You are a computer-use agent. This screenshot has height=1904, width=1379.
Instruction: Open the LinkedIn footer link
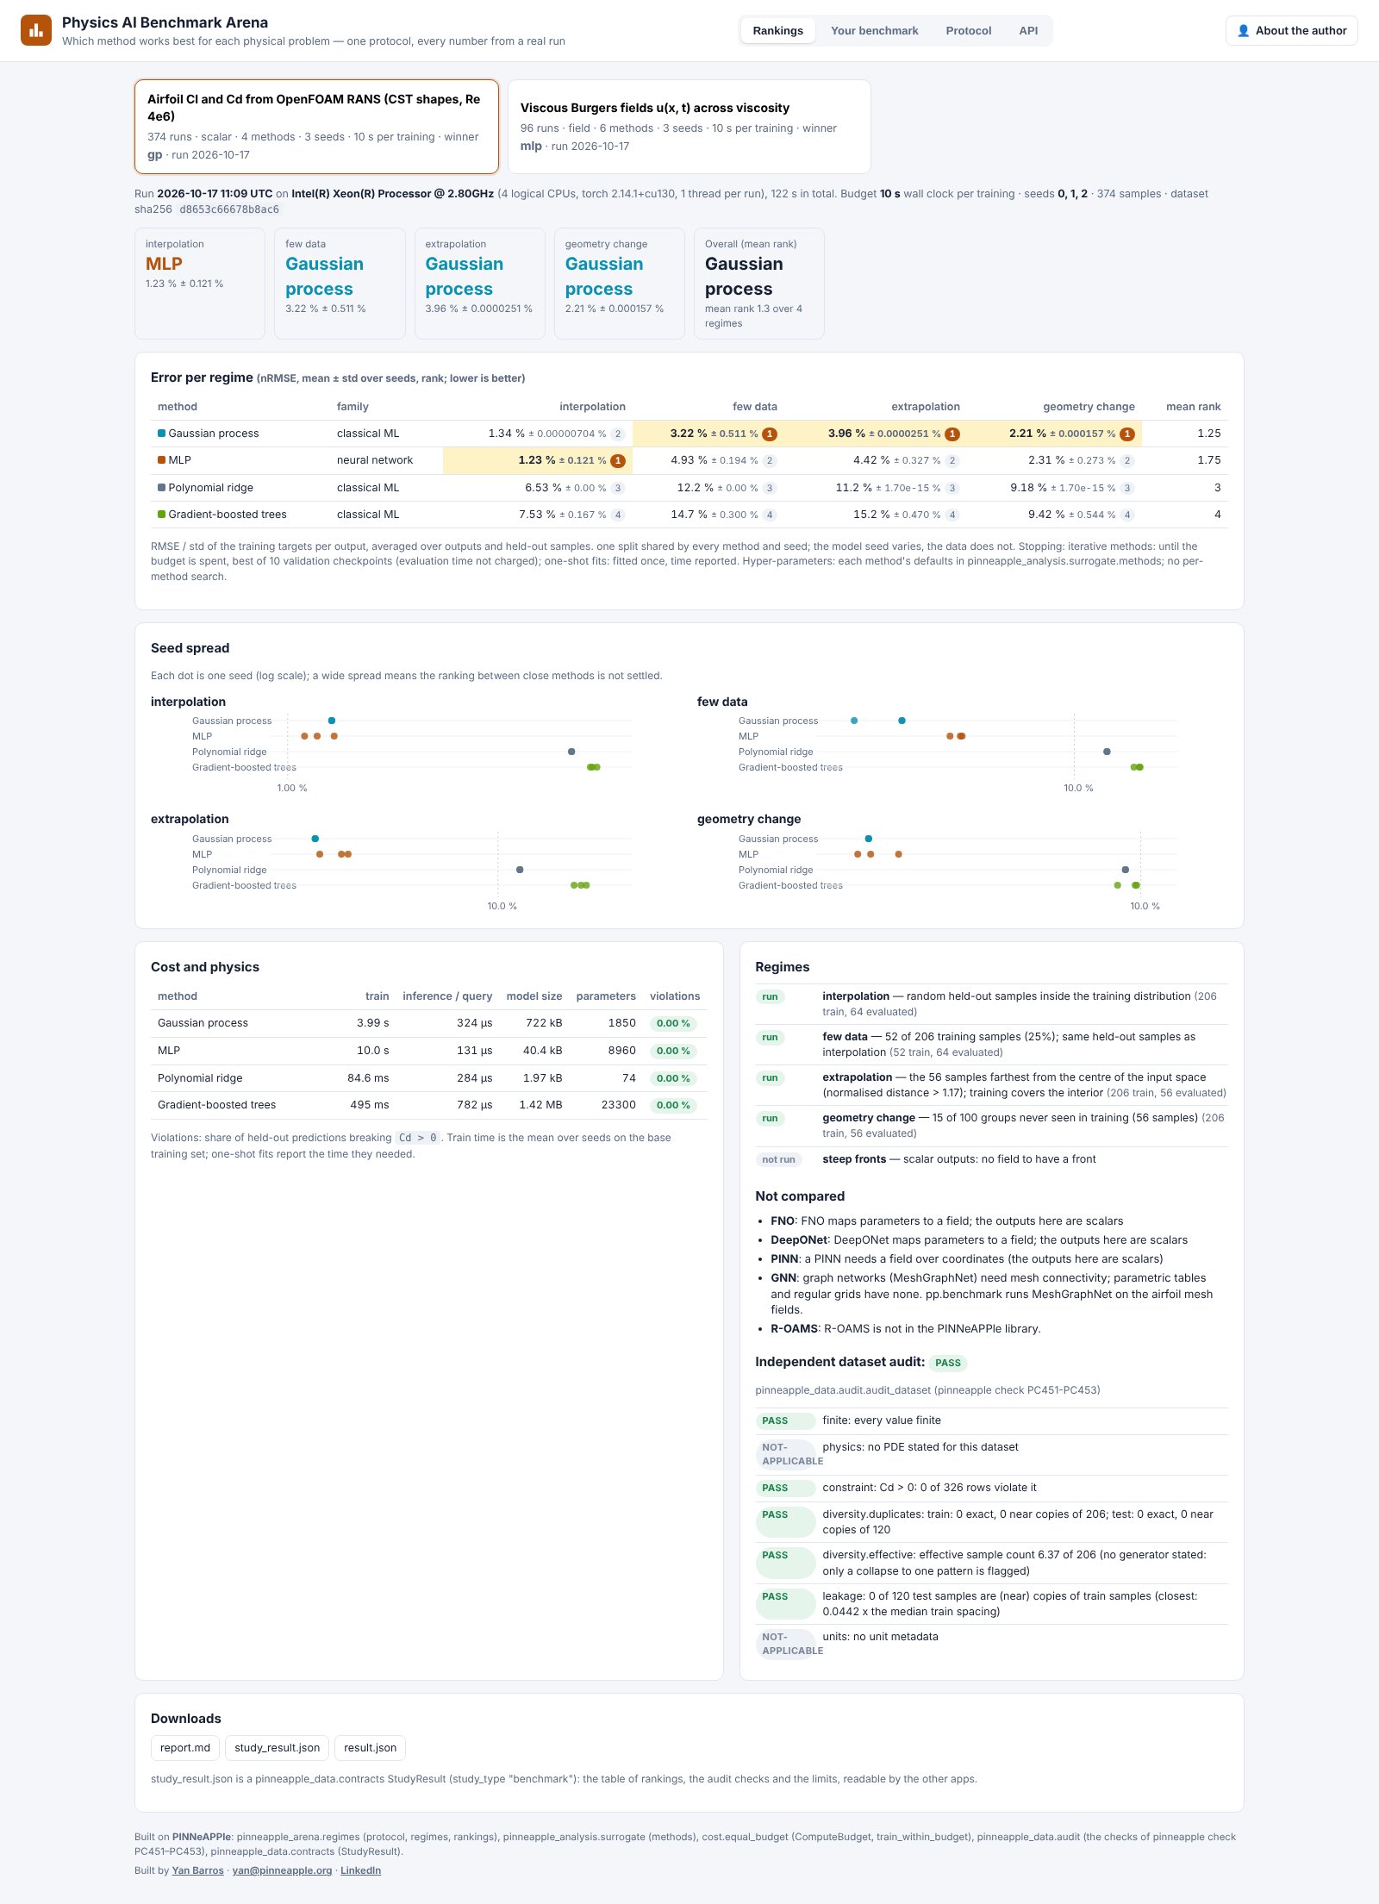click(x=360, y=1870)
